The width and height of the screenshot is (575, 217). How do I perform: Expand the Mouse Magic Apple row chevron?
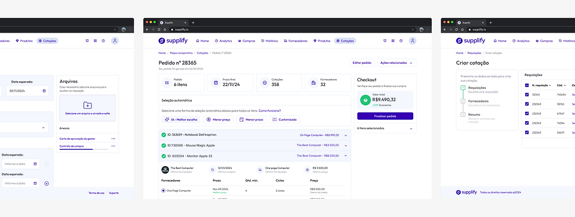click(346, 146)
